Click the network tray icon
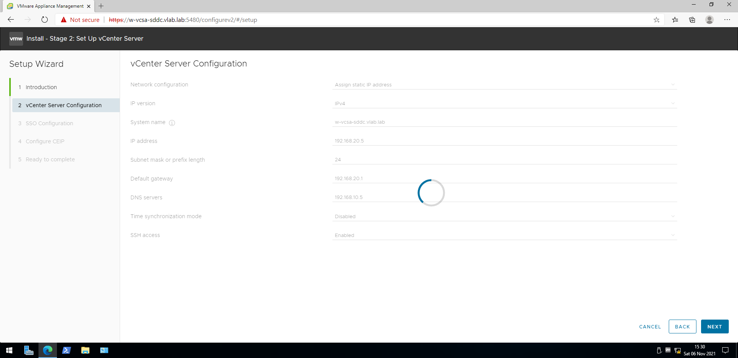This screenshot has height=358, width=738. (x=678, y=350)
